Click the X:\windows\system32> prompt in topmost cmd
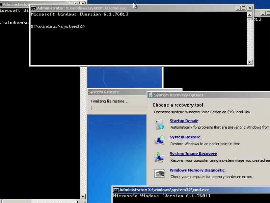 point(58,26)
